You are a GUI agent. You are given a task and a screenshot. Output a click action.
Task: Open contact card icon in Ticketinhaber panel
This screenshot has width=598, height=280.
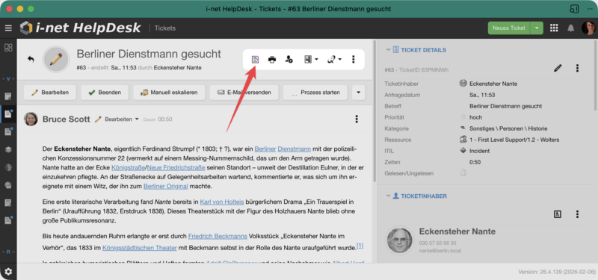(558, 214)
